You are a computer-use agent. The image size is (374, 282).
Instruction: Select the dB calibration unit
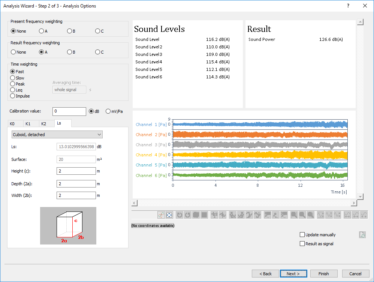pos(94,111)
